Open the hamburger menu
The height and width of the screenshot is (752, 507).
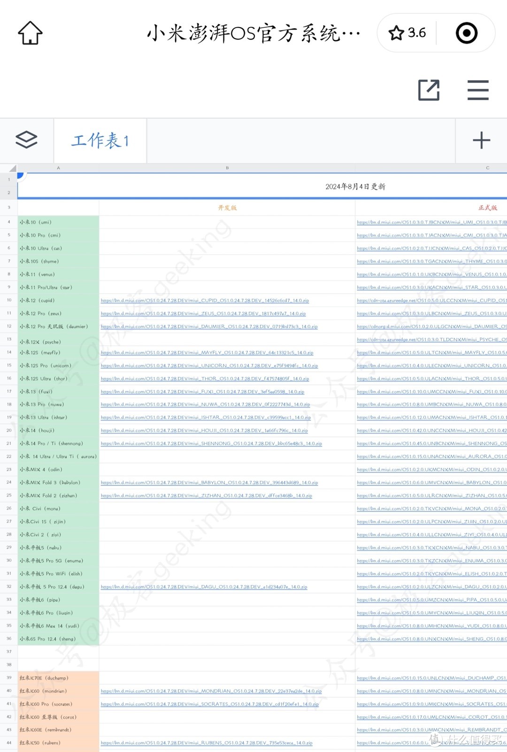(478, 90)
